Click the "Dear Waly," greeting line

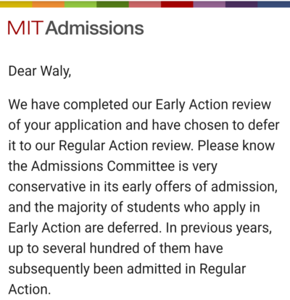coord(40,72)
